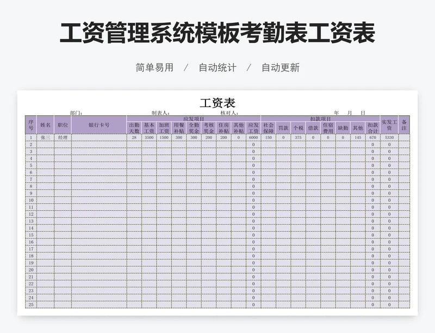Click the 自动统计 text in subtitle

point(217,68)
